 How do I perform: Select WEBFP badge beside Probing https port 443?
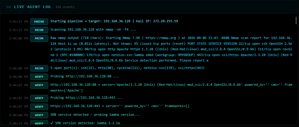click(x=39, y=98)
